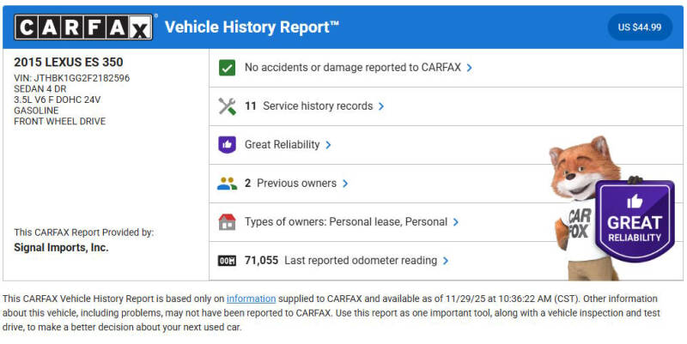The image size is (687, 344).
Task: Expand the no accidents reported chevron
Action: tap(470, 68)
